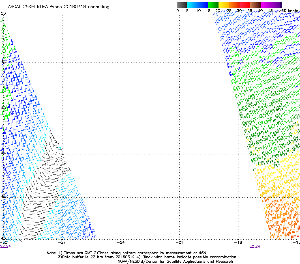Select the "30" legend speed label

coord(239,11)
